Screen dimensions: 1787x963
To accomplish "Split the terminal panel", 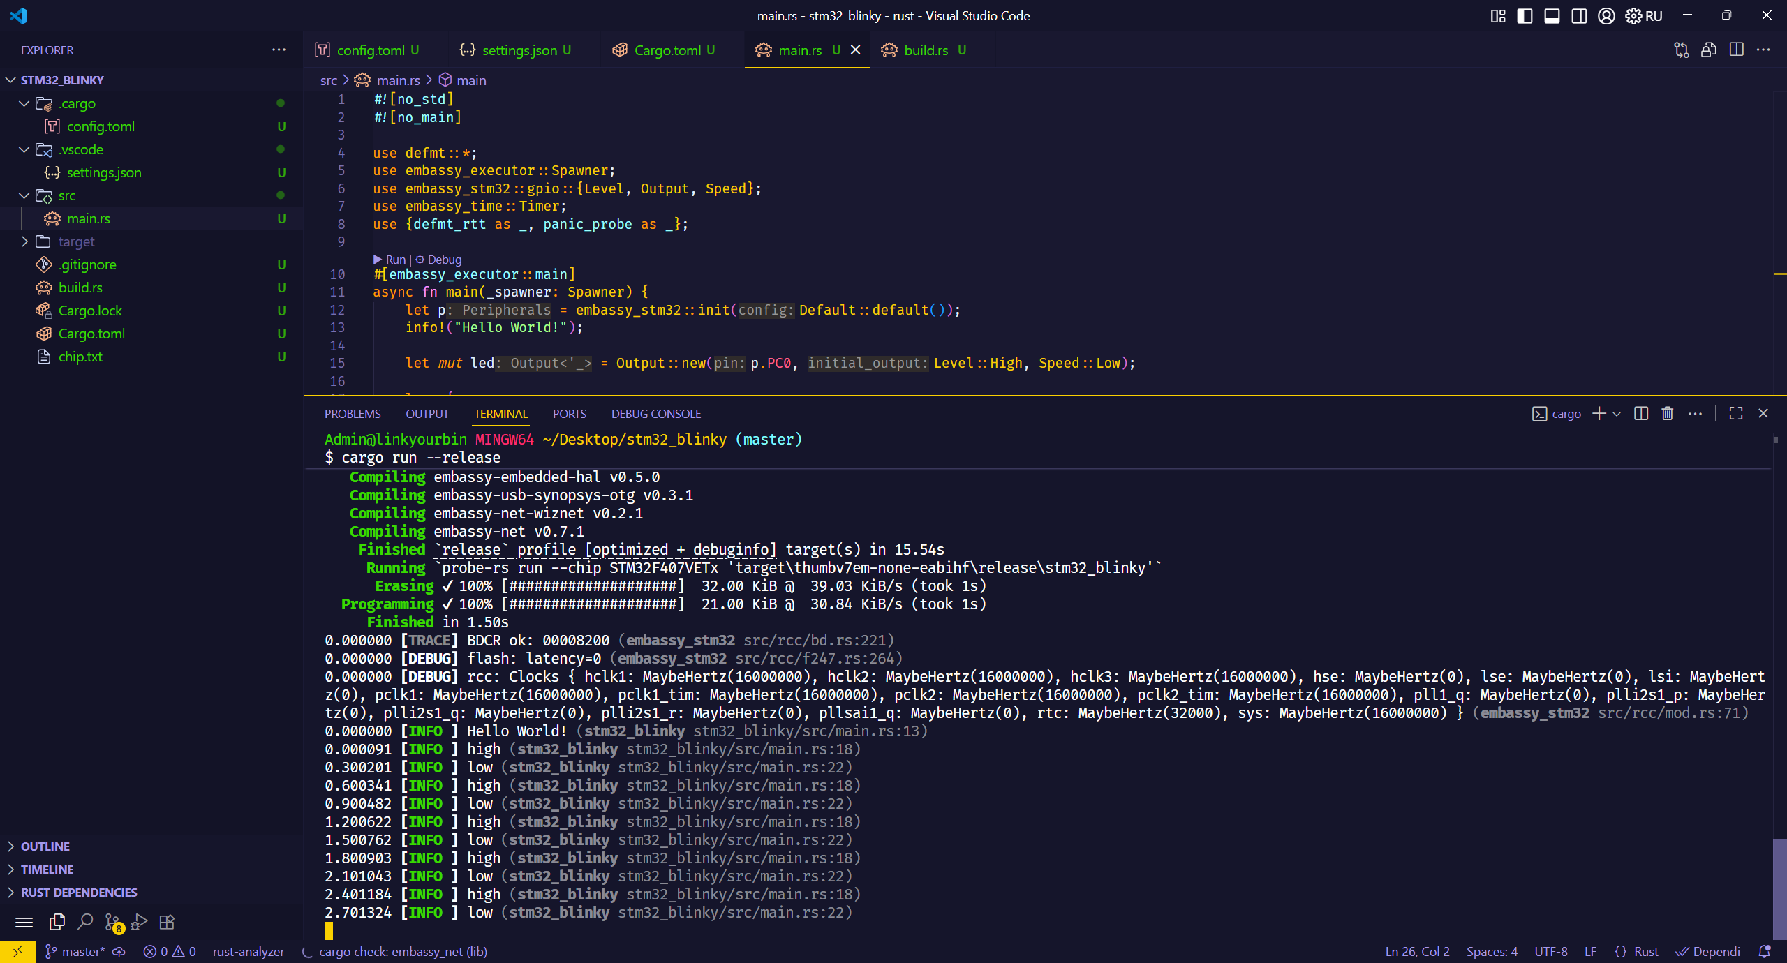I will (x=1641, y=414).
